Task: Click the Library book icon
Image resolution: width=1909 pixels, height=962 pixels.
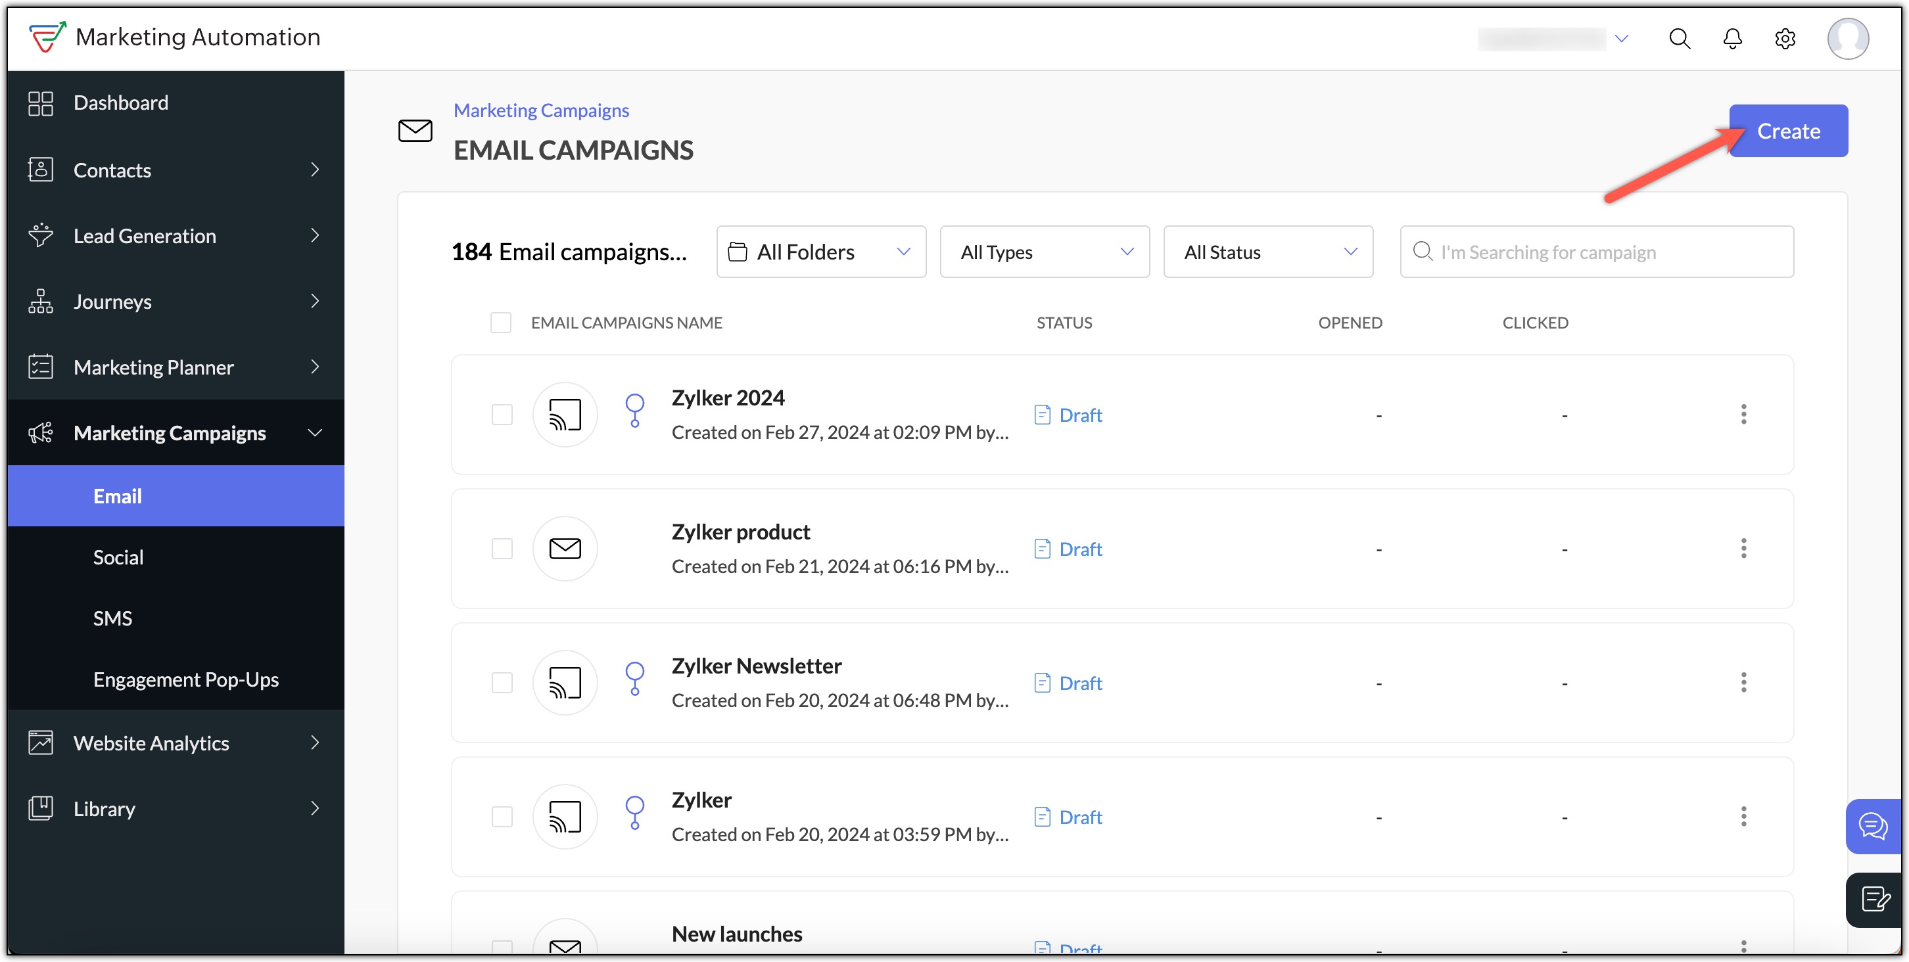Action: pyautogui.click(x=41, y=809)
